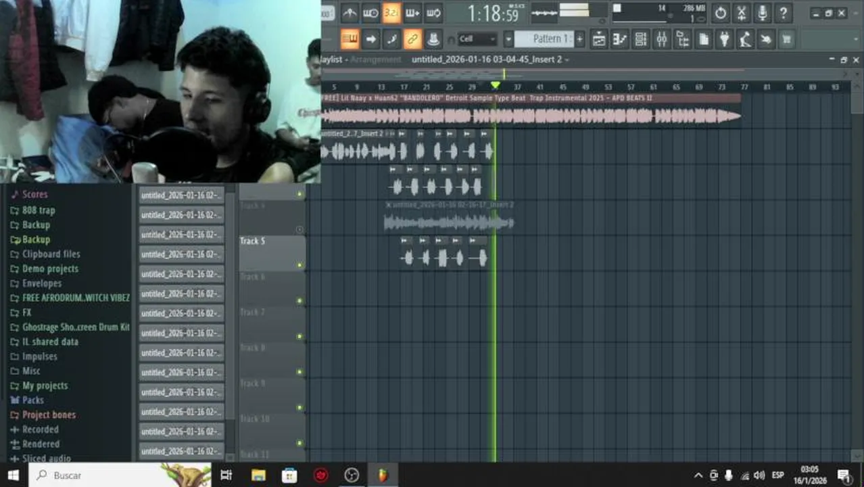The width and height of the screenshot is (864, 487).
Task: Open Windows Start menu
Action: coord(14,475)
